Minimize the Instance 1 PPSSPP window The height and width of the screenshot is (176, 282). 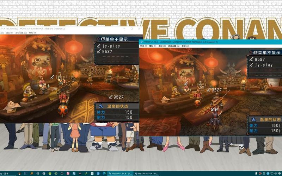coord(278,42)
